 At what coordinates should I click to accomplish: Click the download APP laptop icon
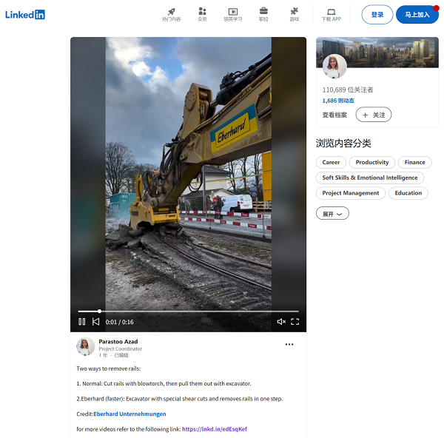(x=331, y=12)
